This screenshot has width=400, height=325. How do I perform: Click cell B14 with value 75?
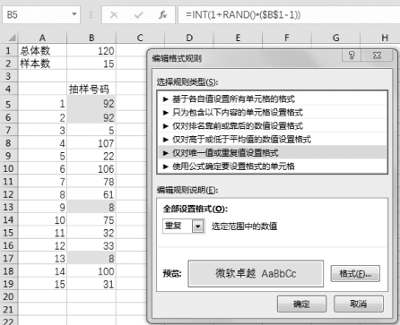coord(91,220)
